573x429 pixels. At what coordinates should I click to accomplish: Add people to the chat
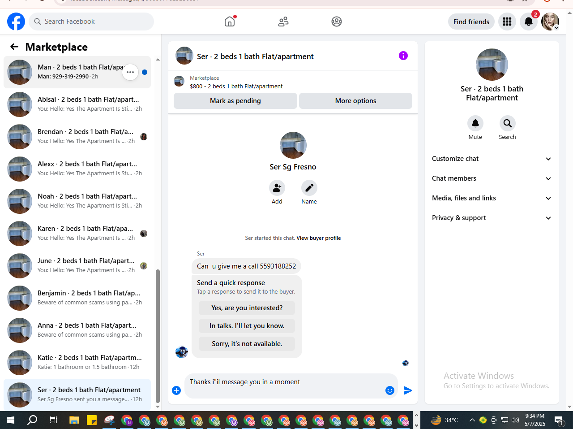(277, 188)
